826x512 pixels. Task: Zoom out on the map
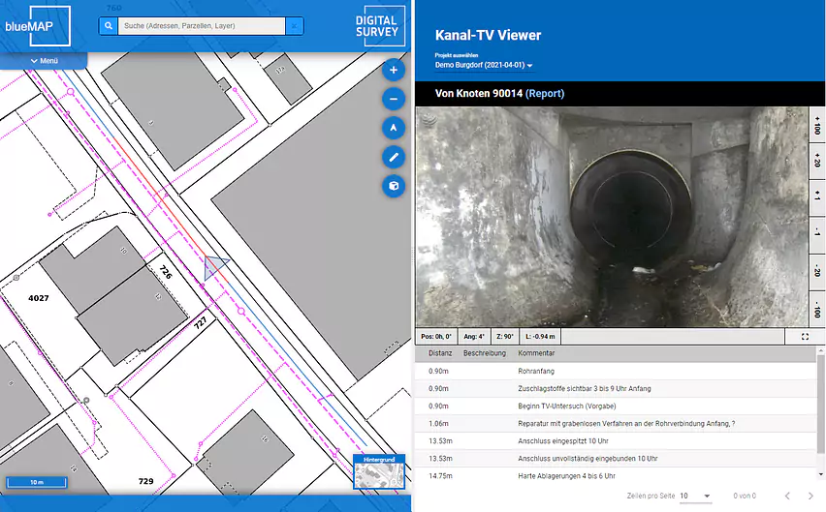[394, 99]
